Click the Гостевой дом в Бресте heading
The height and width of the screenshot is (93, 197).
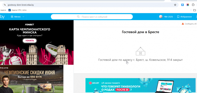click(x=141, y=32)
